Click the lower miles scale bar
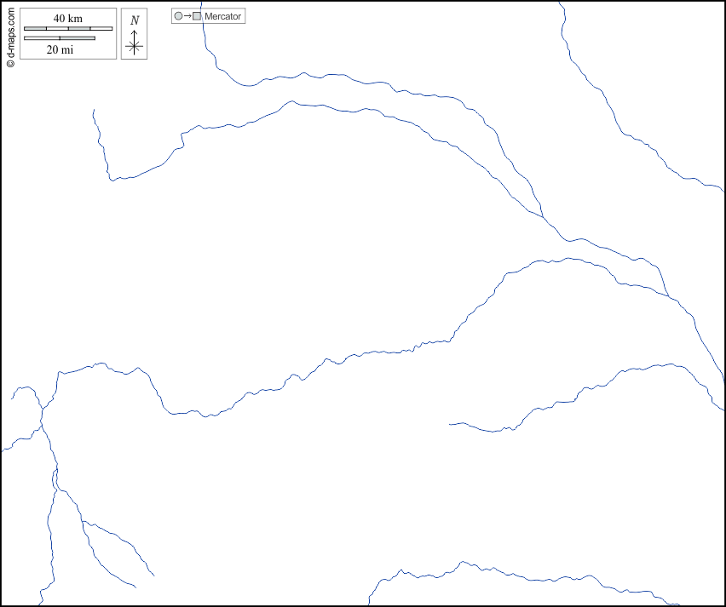Image resolution: width=726 pixels, height=607 pixels. (x=59, y=37)
